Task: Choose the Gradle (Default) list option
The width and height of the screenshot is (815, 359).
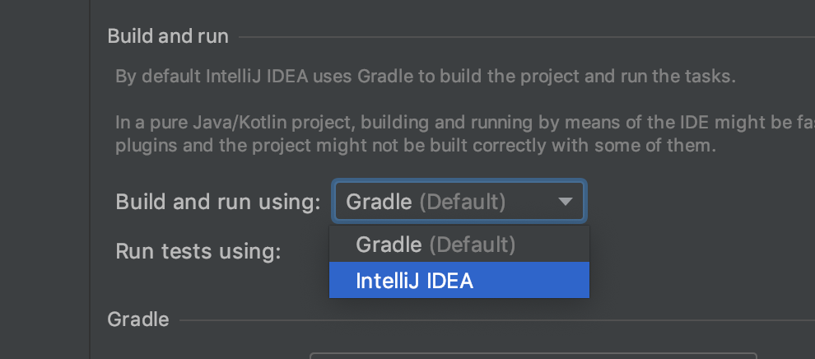Action: 435,245
